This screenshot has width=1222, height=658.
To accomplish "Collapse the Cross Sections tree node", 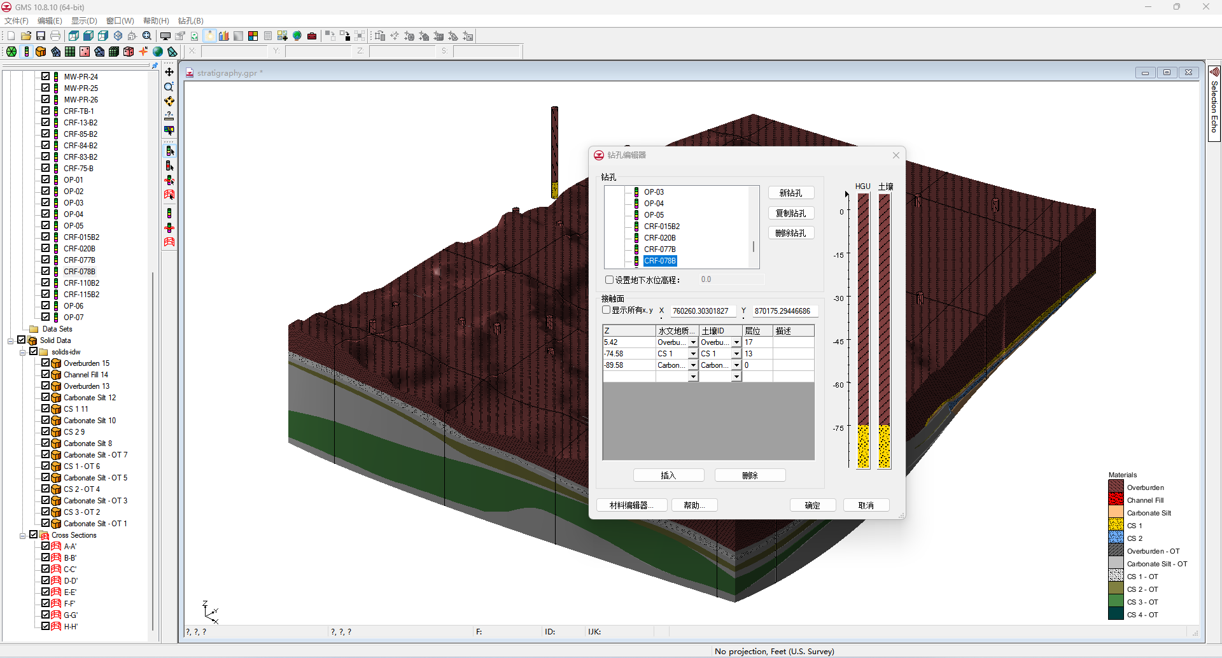I will click(x=23, y=536).
